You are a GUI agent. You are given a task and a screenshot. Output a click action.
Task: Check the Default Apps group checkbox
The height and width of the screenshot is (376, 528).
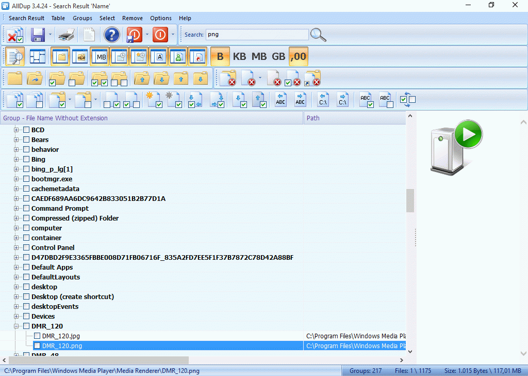tap(26, 267)
